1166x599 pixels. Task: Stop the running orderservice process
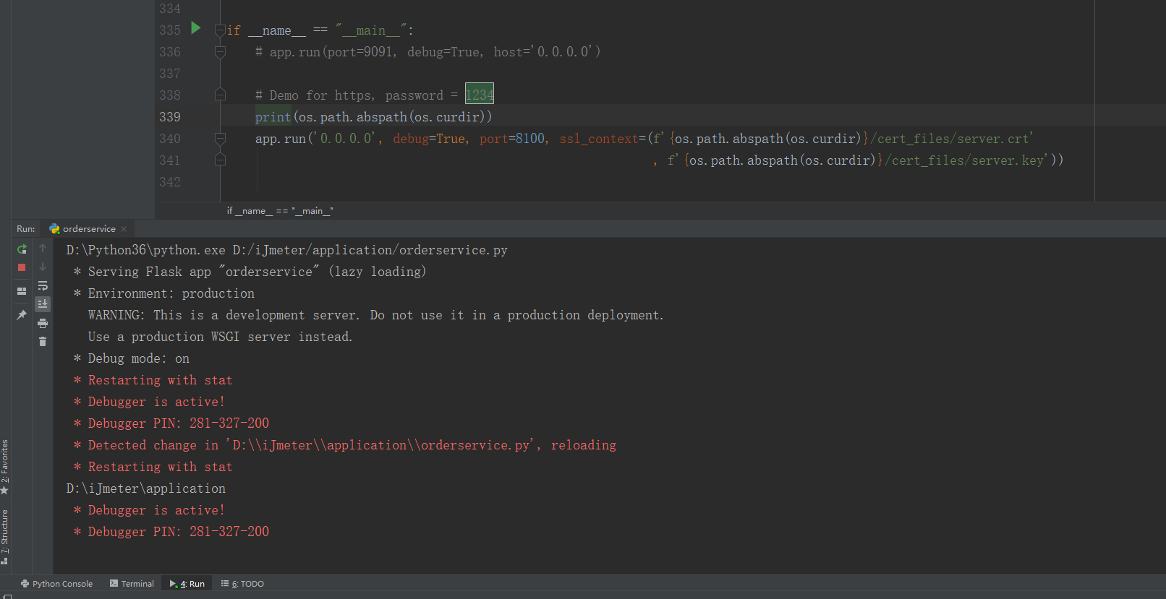click(x=22, y=267)
